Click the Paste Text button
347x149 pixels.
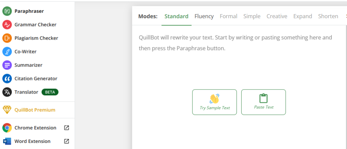[x=264, y=102]
